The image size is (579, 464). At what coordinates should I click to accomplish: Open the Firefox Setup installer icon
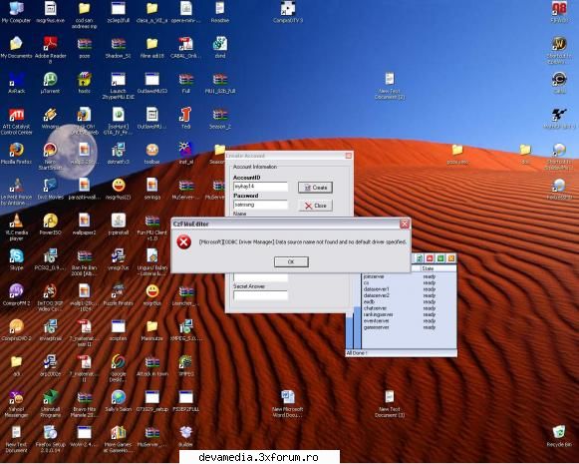click(x=50, y=439)
